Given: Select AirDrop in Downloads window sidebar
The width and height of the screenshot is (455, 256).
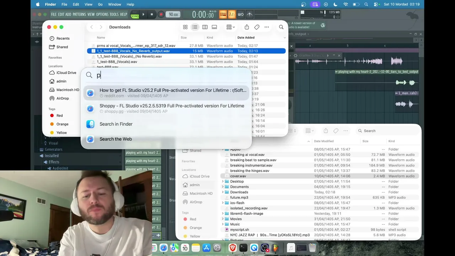Looking at the screenshot, I should 59,98.
